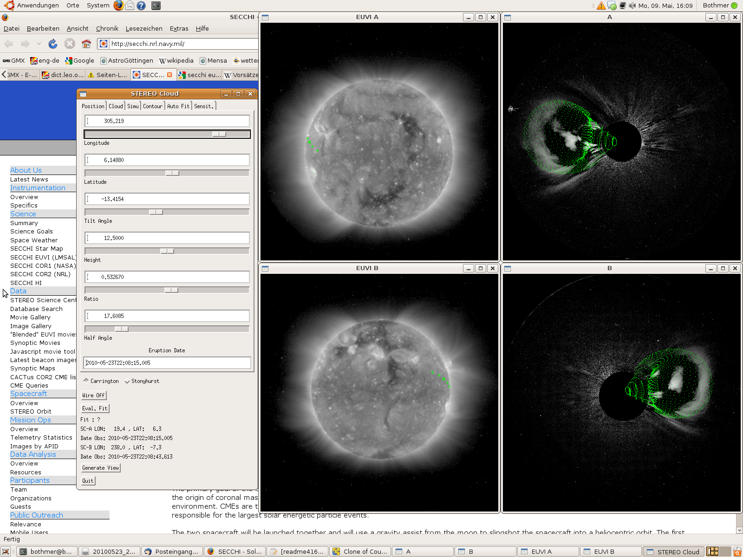Open the Bothmer user menu in the top panel
This screenshot has width=743, height=557.
[x=720, y=6]
